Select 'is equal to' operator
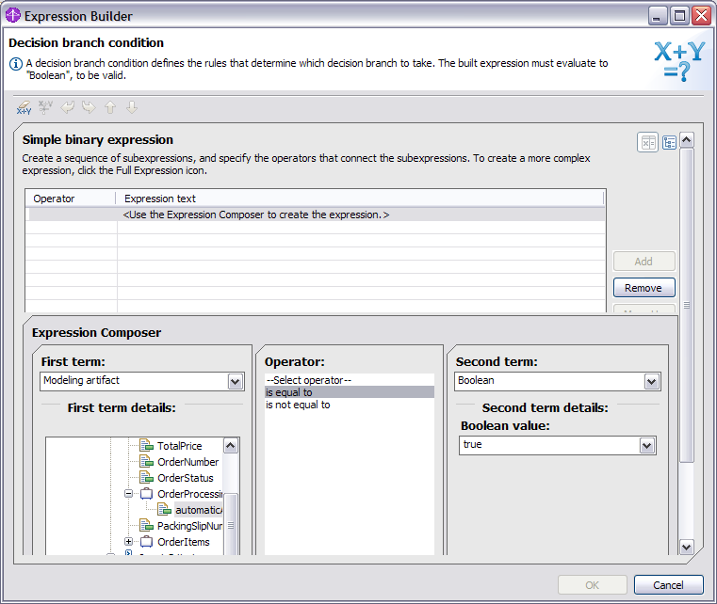The width and height of the screenshot is (717, 604). coord(350,392)
